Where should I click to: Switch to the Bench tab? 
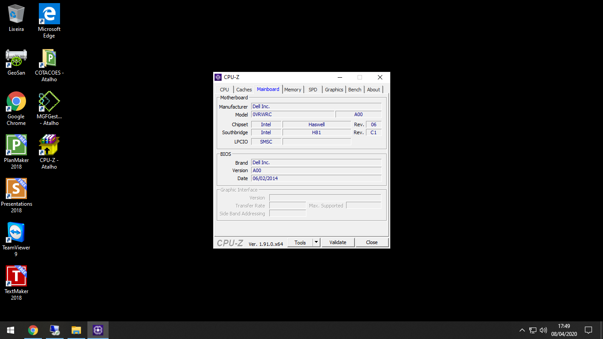click(x=355, y=90)
